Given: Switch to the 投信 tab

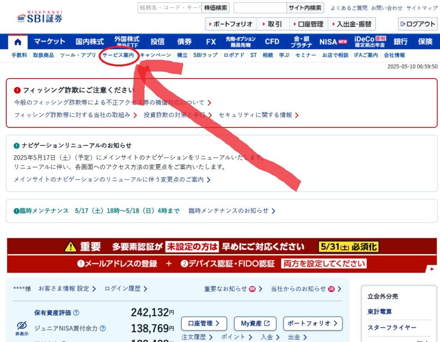Looking at the screenshot, I should coord(157,42).
